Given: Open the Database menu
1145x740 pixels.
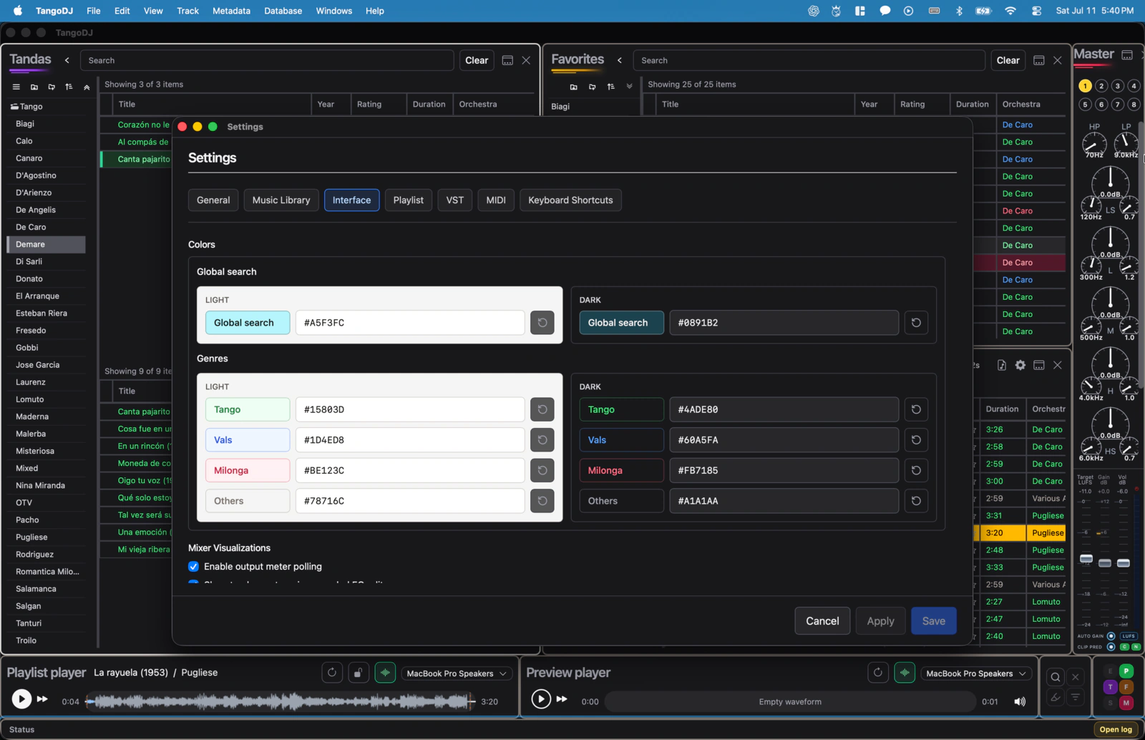Looking at the screenshot, I should tap(283, 11).
